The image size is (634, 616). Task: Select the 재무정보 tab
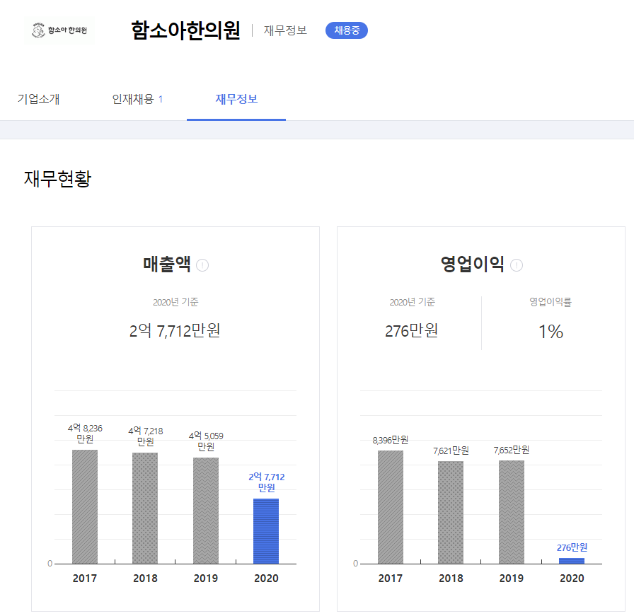click(236, 99)
